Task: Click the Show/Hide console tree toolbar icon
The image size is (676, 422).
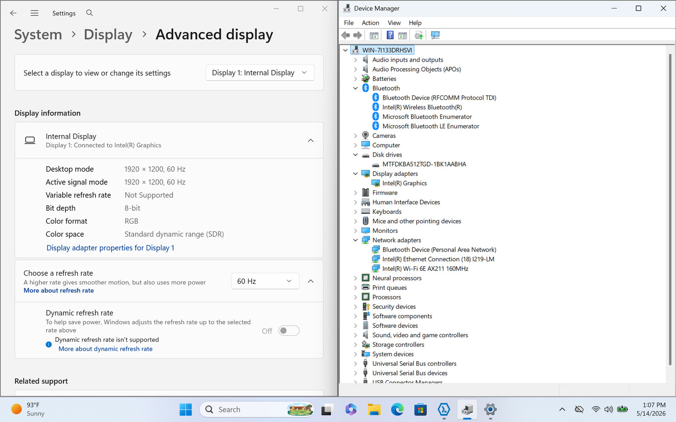Action: (x=374, y=35)
